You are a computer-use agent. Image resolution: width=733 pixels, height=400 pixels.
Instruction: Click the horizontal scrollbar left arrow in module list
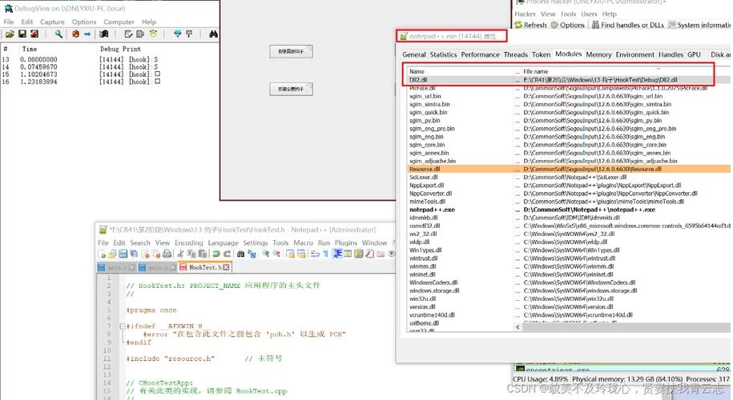coord(518,327)
